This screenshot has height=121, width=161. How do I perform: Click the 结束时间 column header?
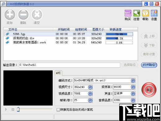79,30
